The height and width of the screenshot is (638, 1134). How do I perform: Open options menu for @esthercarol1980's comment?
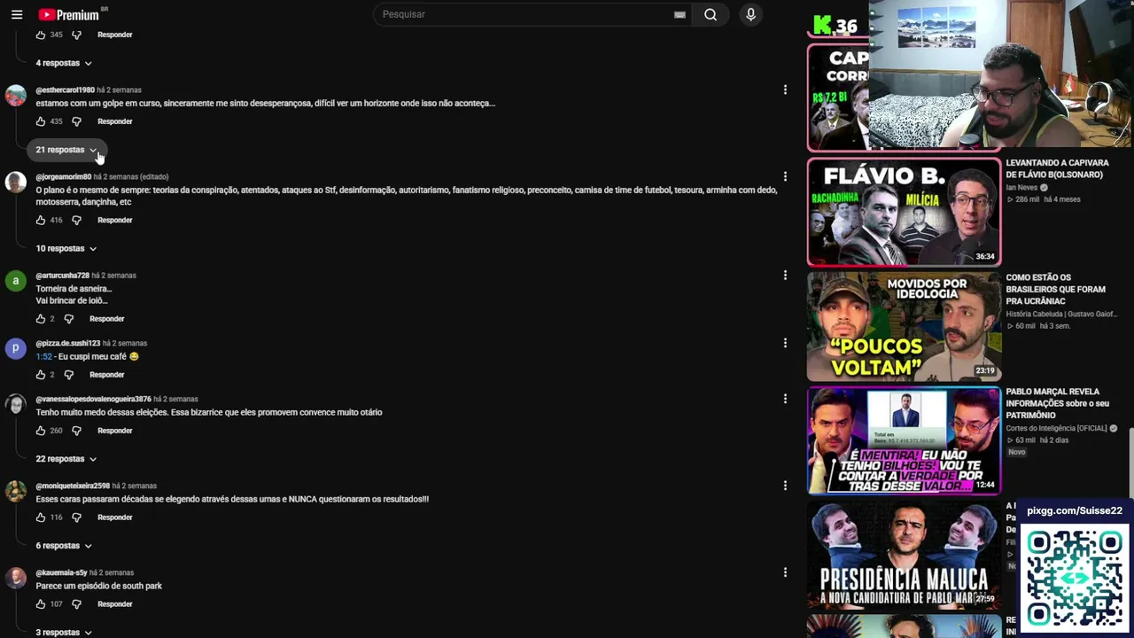[785, 89]
